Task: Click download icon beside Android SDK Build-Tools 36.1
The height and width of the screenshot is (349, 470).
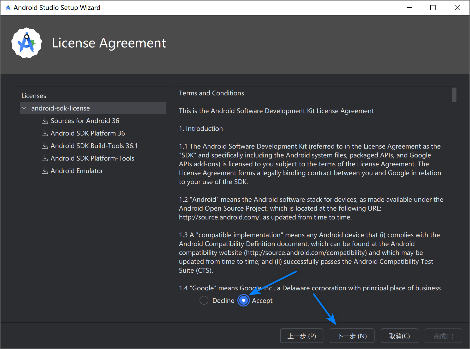Action: [45, 146]
